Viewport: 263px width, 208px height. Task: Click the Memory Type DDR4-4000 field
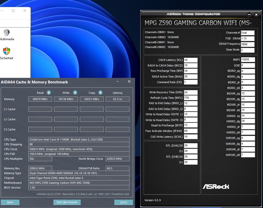pyautogui.click(x=79, y=173)
